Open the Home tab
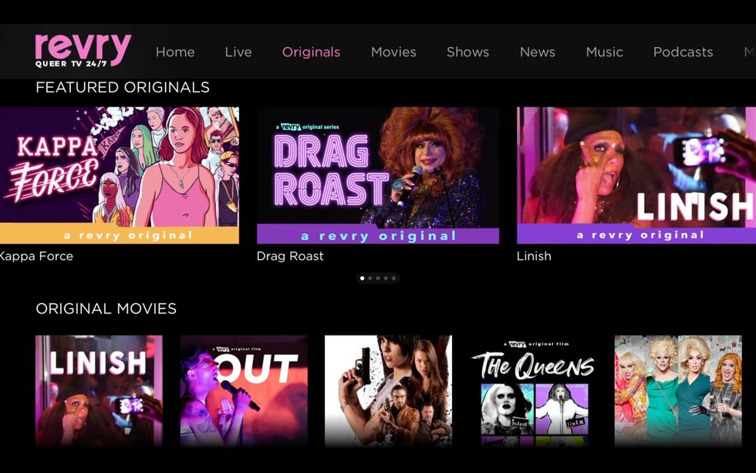Image resolution: width=756 pixels, height=473 pixels. [175, 52]
